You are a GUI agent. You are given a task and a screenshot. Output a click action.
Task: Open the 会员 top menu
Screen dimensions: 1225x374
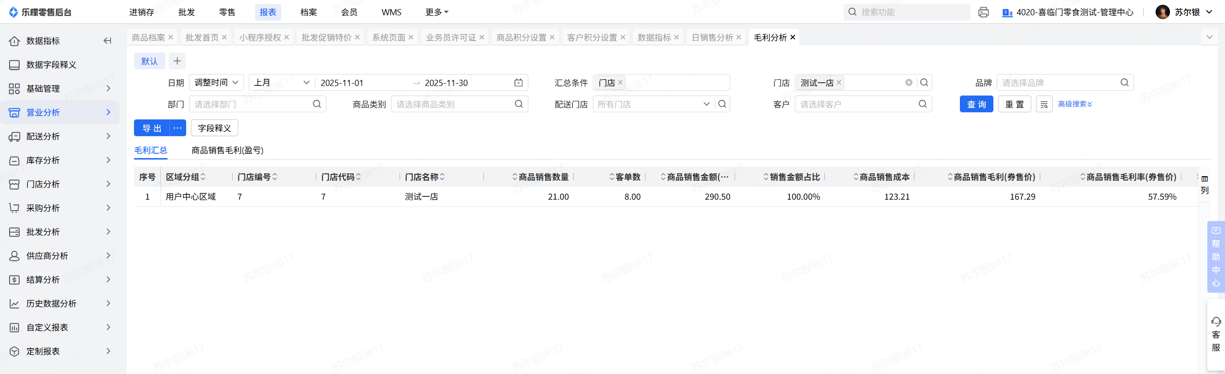pyautogui.click(x=349, y=12)
